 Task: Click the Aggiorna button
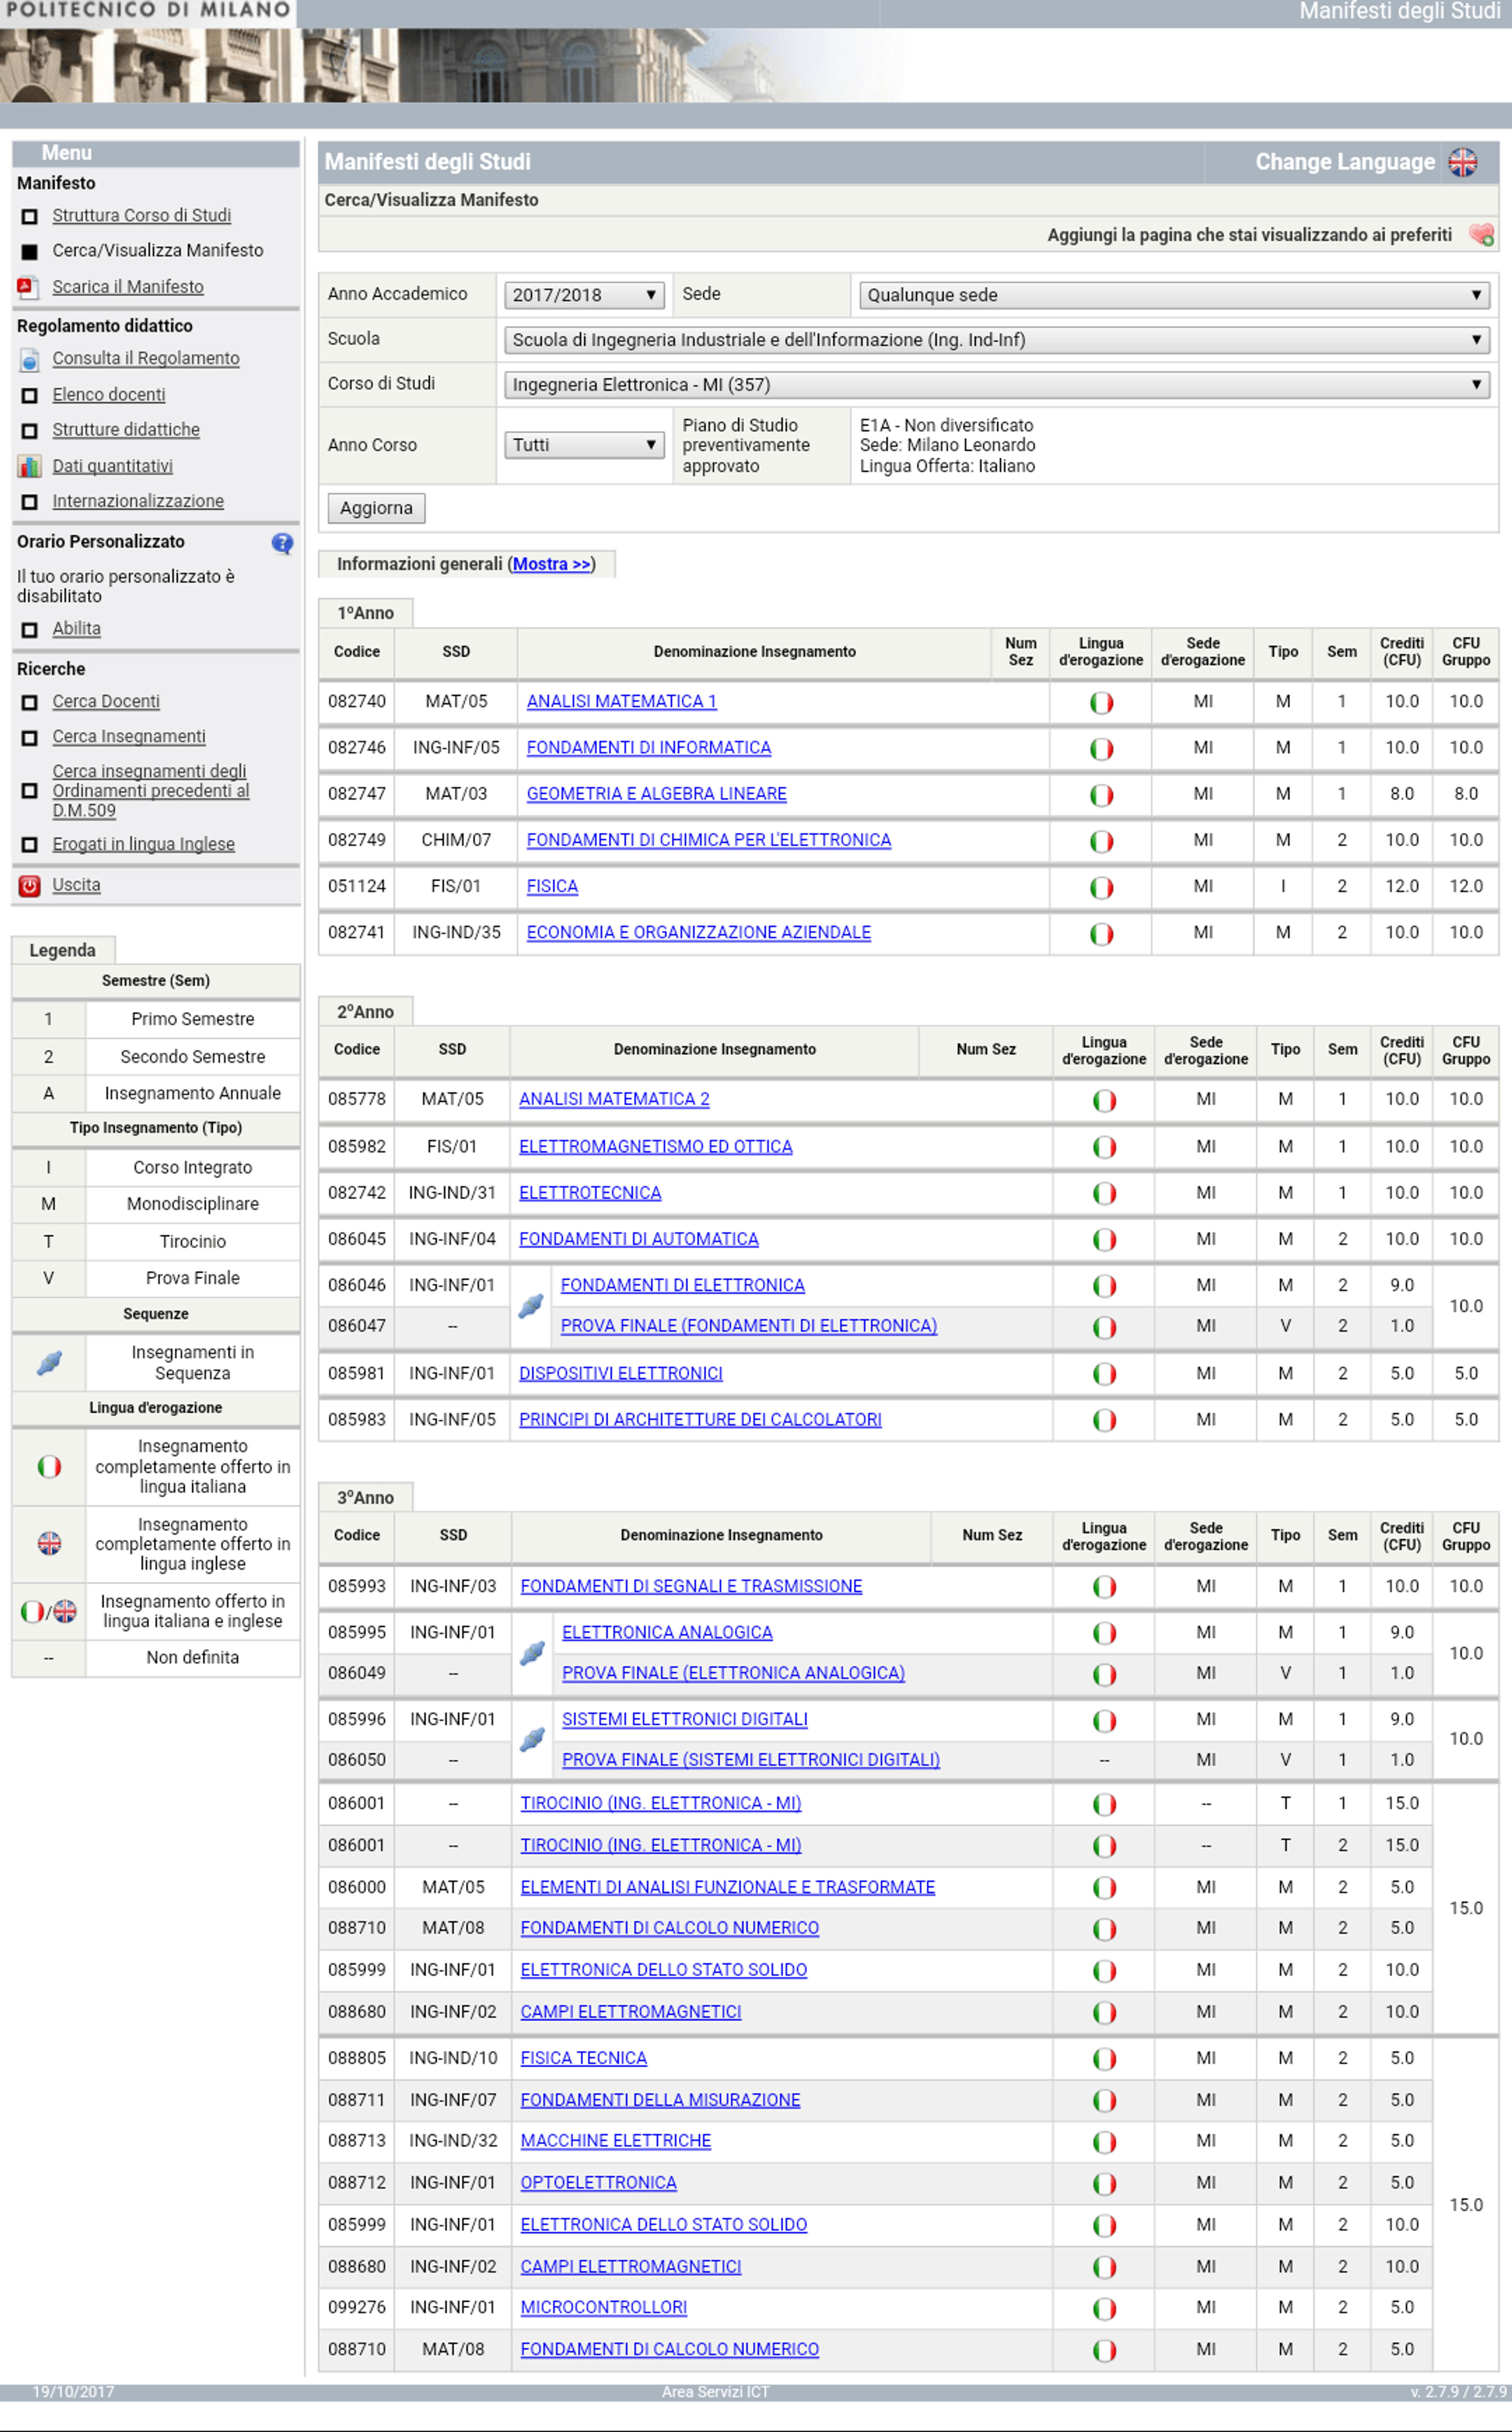pyautogui.click(x=376, y=508)
